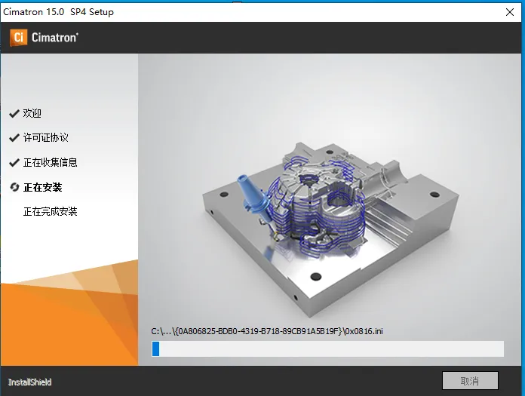
Task: Click the checkmark next to 正在收集信息
Action: [x=14, y=162]
